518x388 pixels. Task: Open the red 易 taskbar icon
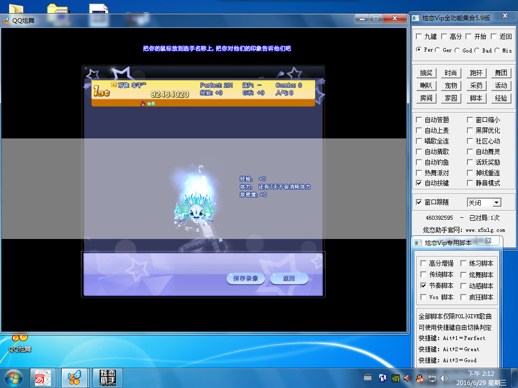tap(43, 378)
